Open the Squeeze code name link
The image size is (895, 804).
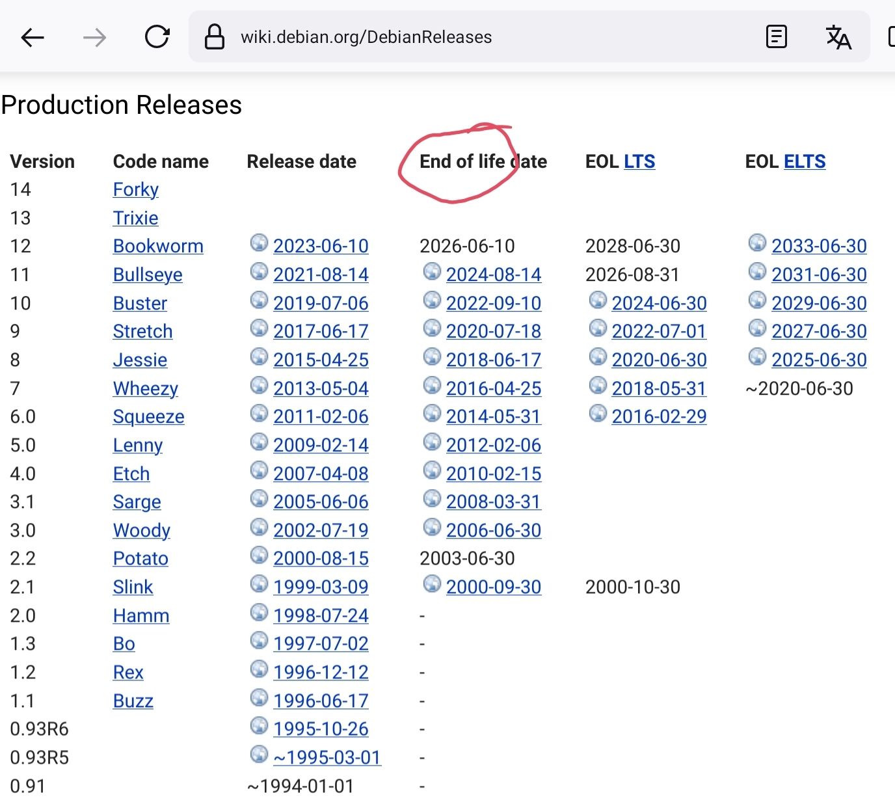(148, 416)
